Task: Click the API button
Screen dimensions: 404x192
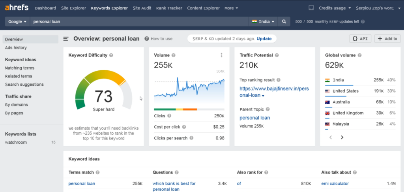Action: click(360, 39)
